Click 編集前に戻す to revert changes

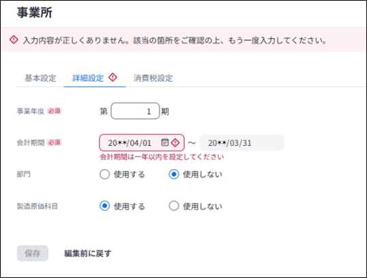click(x=88, y=253)
